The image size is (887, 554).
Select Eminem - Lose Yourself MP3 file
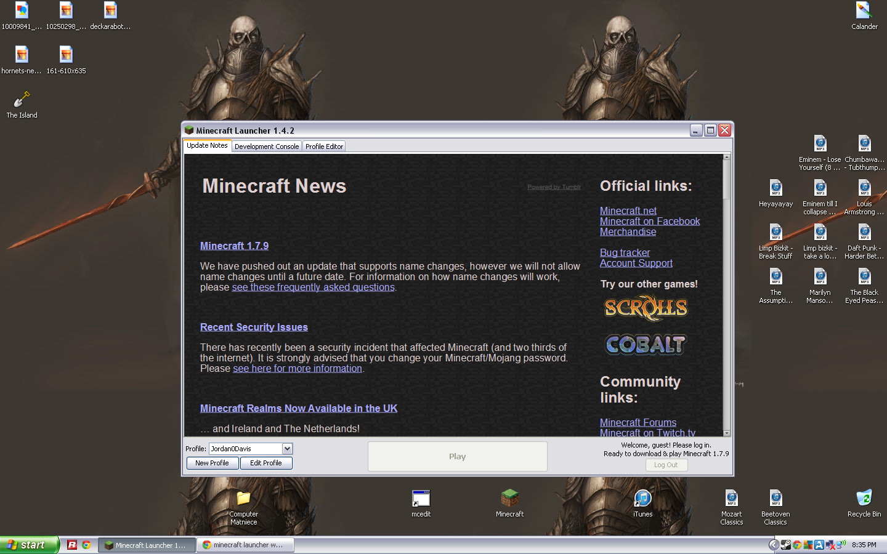coord(820,153)
